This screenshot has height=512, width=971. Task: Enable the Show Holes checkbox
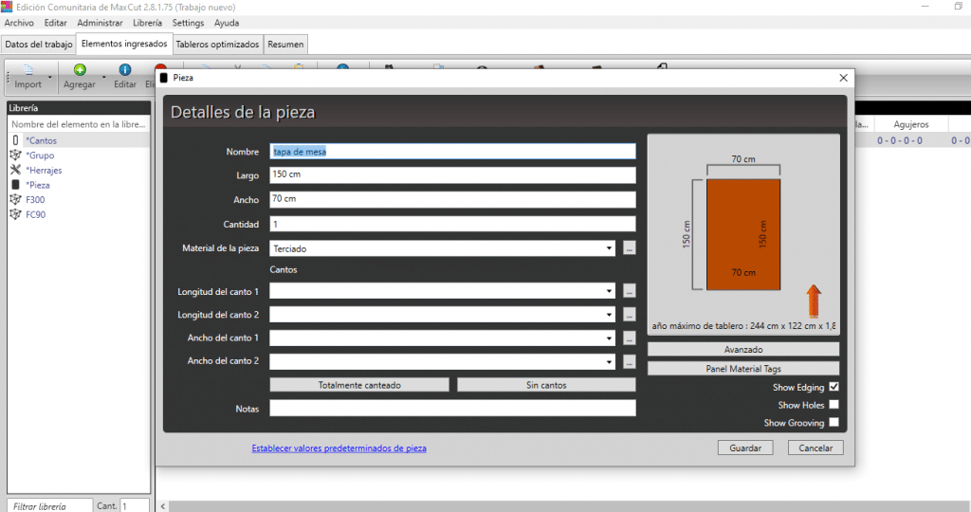tap(834, 404)
